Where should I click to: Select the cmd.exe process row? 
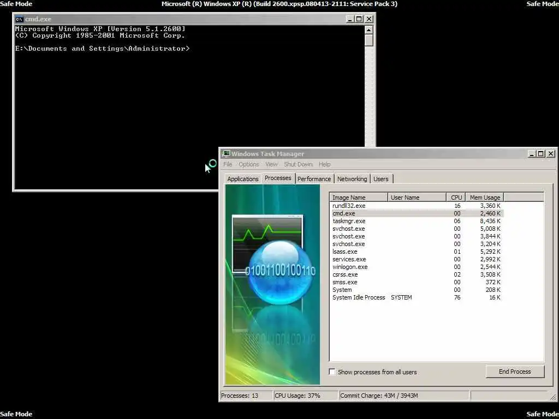[x=417, y=213]
